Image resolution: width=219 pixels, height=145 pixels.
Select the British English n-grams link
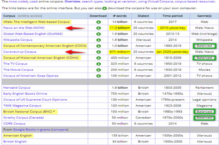click(x=15, y=142)
